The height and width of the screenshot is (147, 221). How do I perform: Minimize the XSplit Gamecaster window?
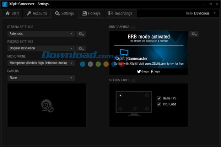click(x=204, y=4)
